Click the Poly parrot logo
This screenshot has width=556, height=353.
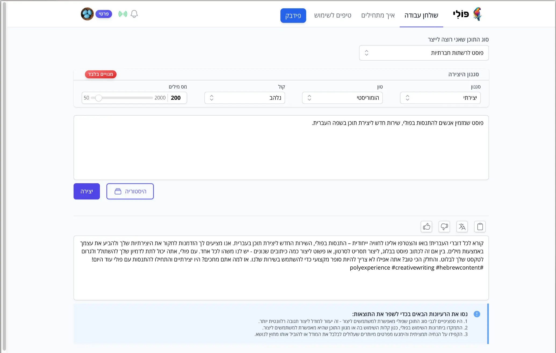(x=478, y=14)
